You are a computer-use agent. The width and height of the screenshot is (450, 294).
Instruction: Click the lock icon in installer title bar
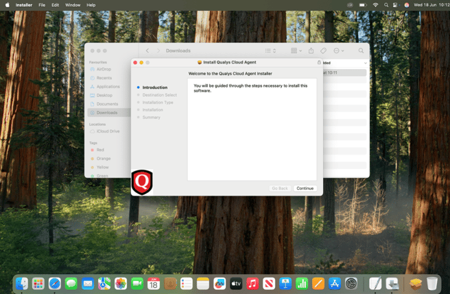coord(319,62)
